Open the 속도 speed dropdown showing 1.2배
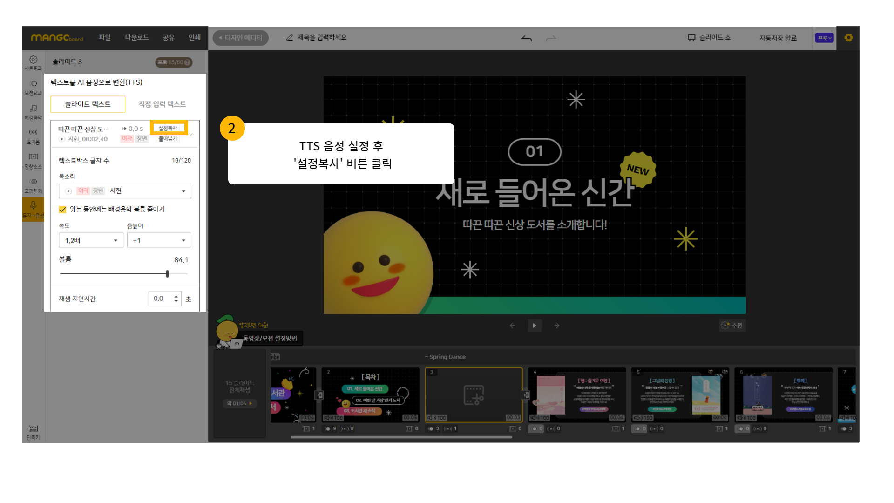 (91, 240)
